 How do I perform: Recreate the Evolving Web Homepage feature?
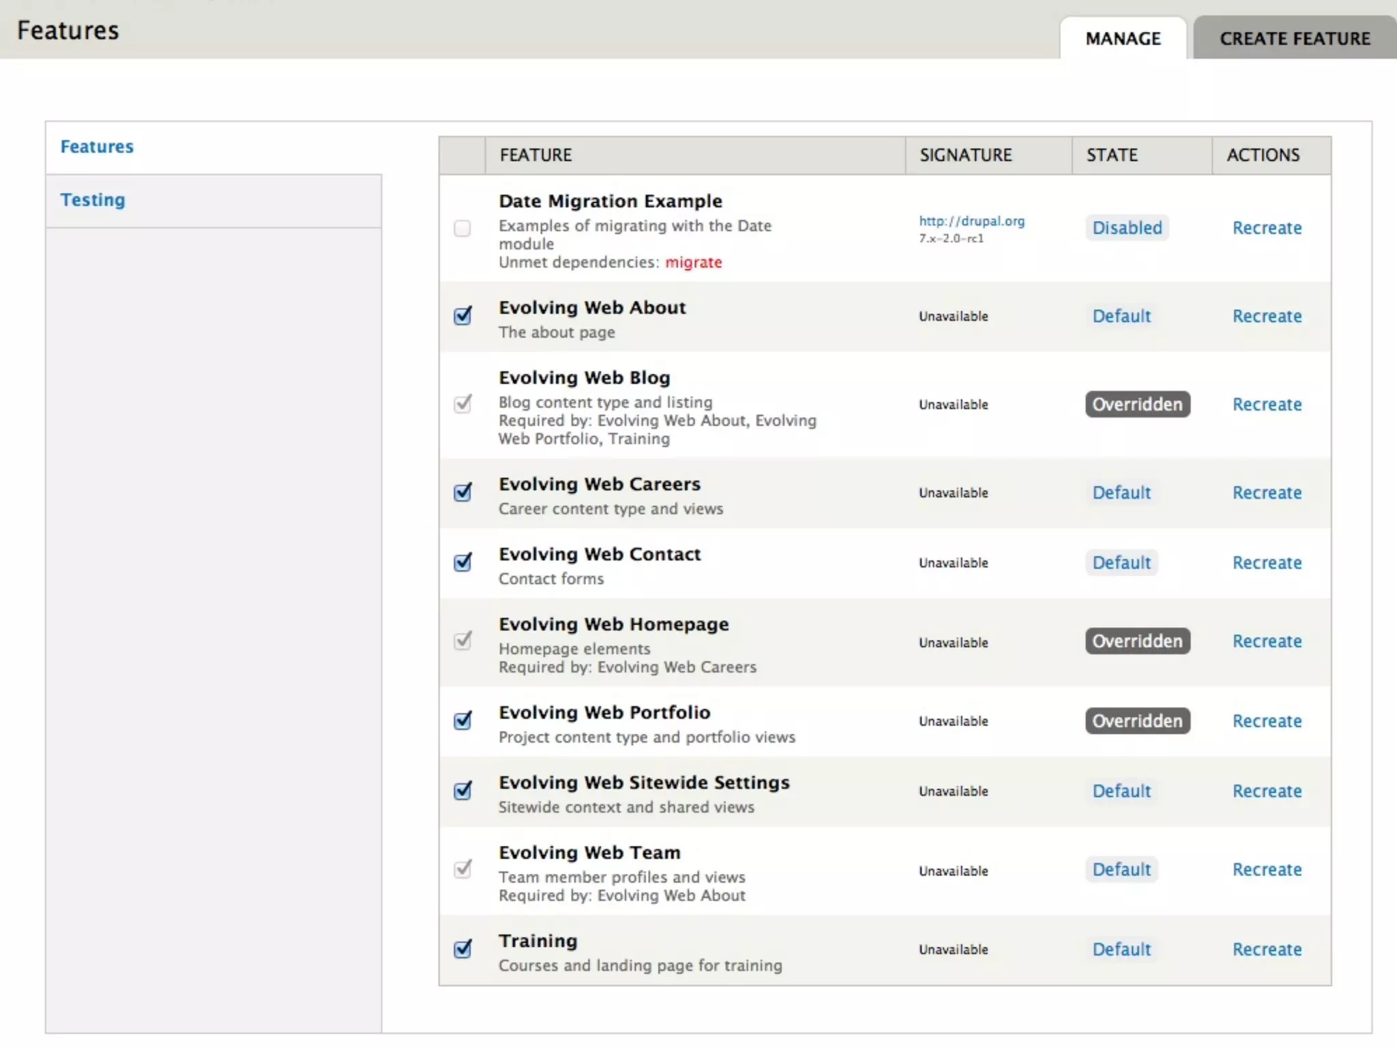click(x=1267, y=641)
